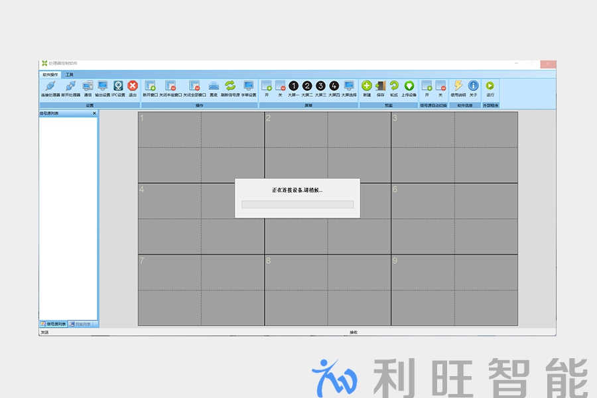Screen dimensions: 597x398
Task: Open the 大屏选择 screen selector
Action: coord(349,86)
